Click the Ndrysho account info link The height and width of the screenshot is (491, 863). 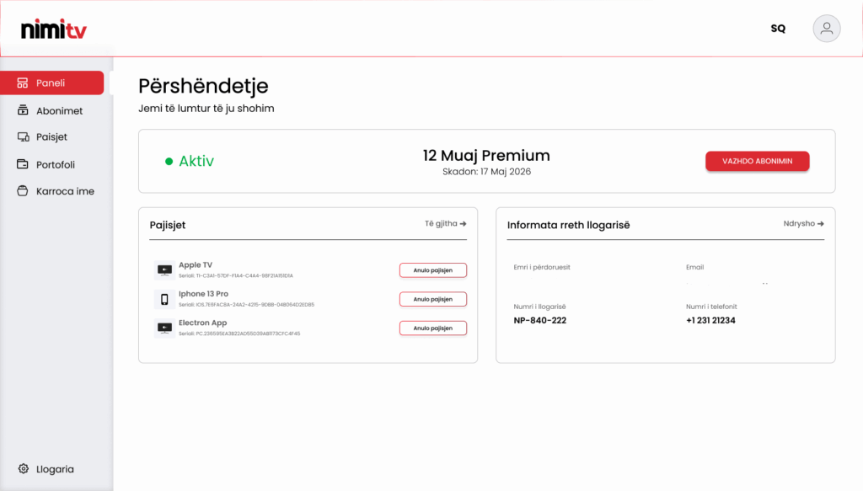pos(803,223)
